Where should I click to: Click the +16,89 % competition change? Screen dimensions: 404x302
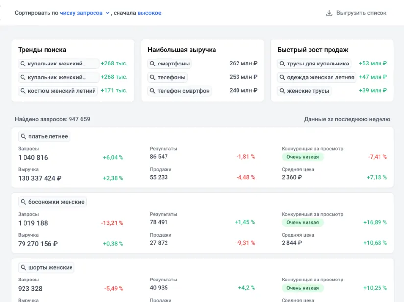tap(375, 222)
